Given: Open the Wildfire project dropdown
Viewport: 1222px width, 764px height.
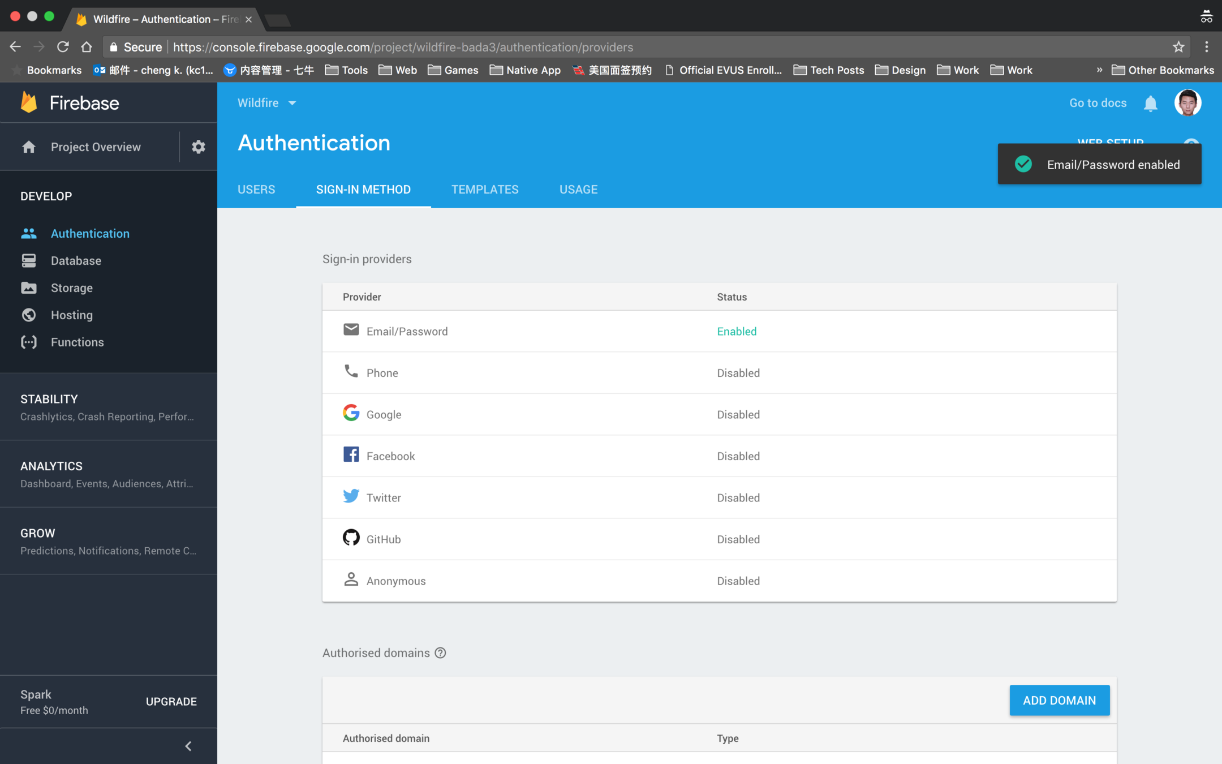Looking at the screenshot, I should 267,103.
